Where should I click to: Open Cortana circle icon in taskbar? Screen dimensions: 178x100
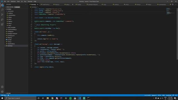tap(38, 98)
